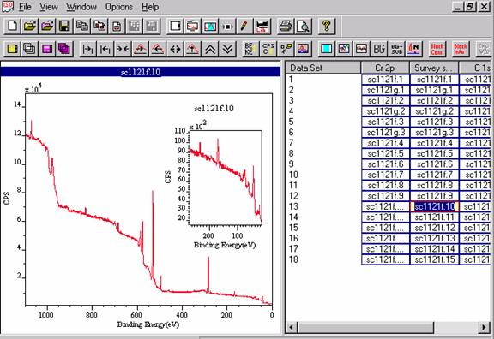Click row number 1 in Data Set column
Image resolution: width=494 pixels, height=339 pixels.
click(291, 80)
